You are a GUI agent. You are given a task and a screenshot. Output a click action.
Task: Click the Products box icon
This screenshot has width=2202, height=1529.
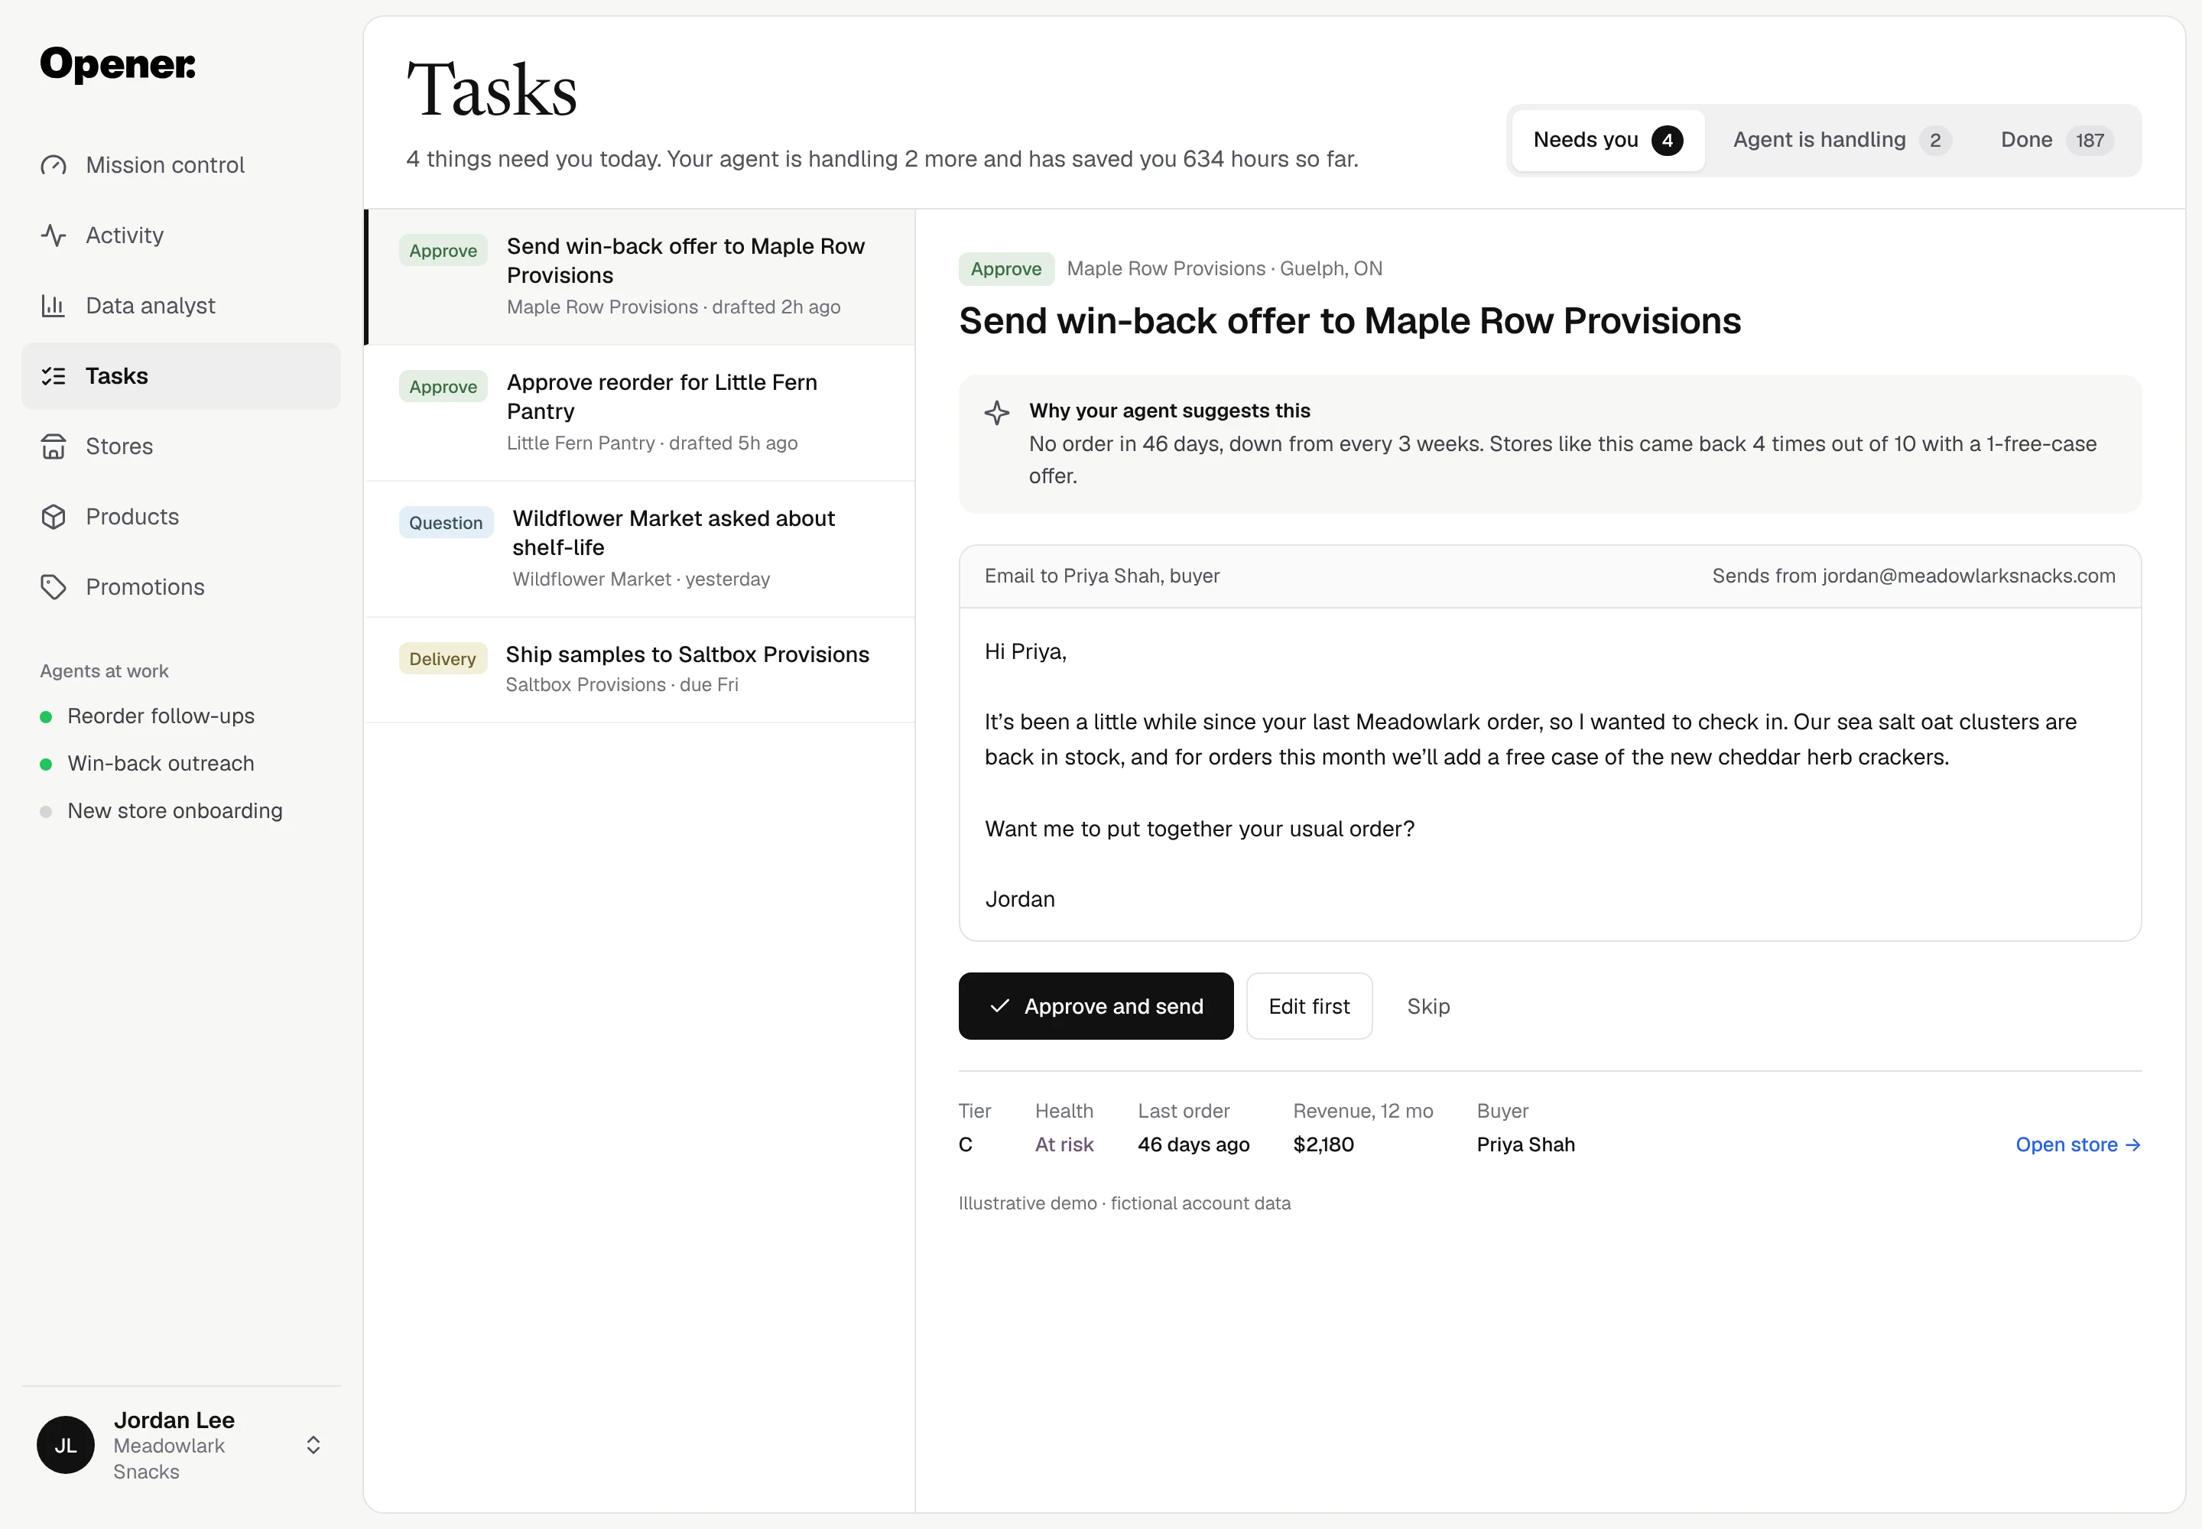coord(54,516)
